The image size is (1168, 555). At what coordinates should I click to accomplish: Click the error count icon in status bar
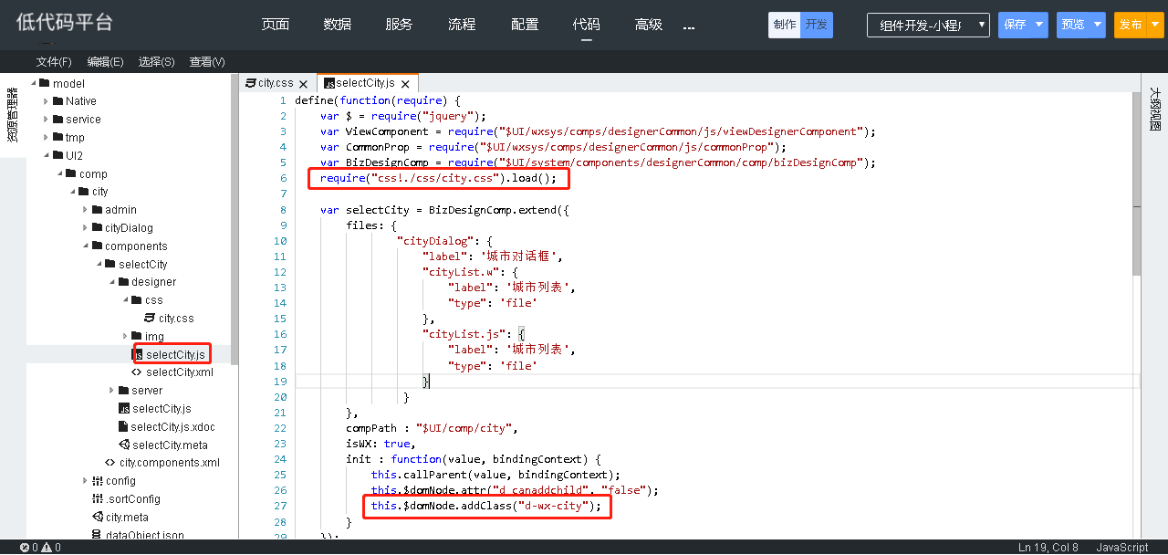click(x=25, y=548)
